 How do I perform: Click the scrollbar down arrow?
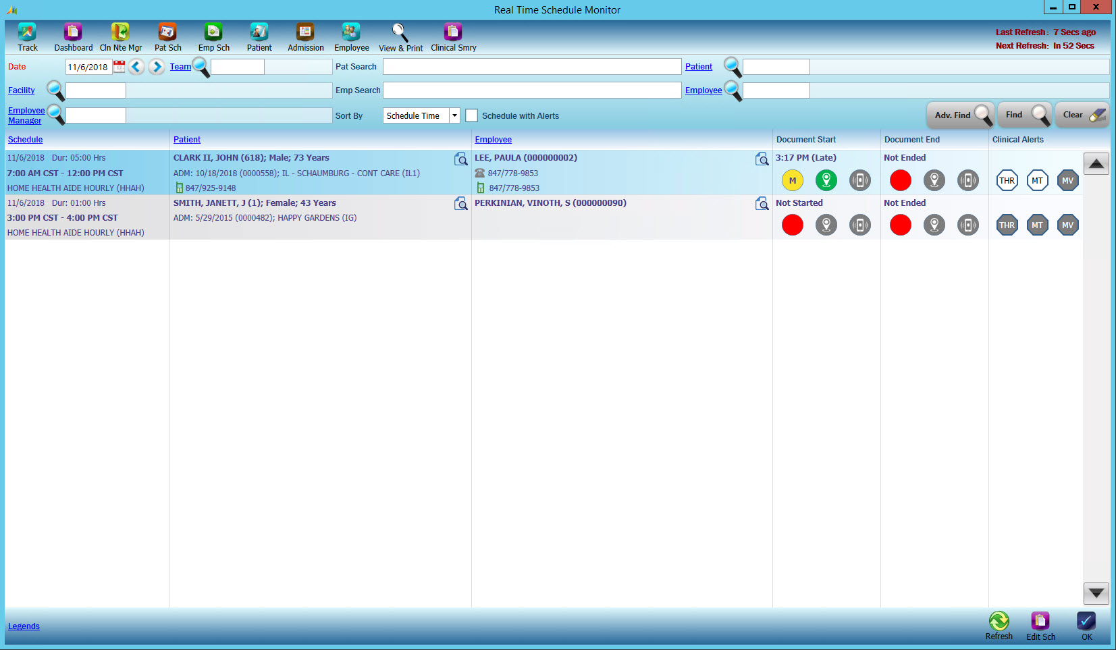pos(1096,593)
